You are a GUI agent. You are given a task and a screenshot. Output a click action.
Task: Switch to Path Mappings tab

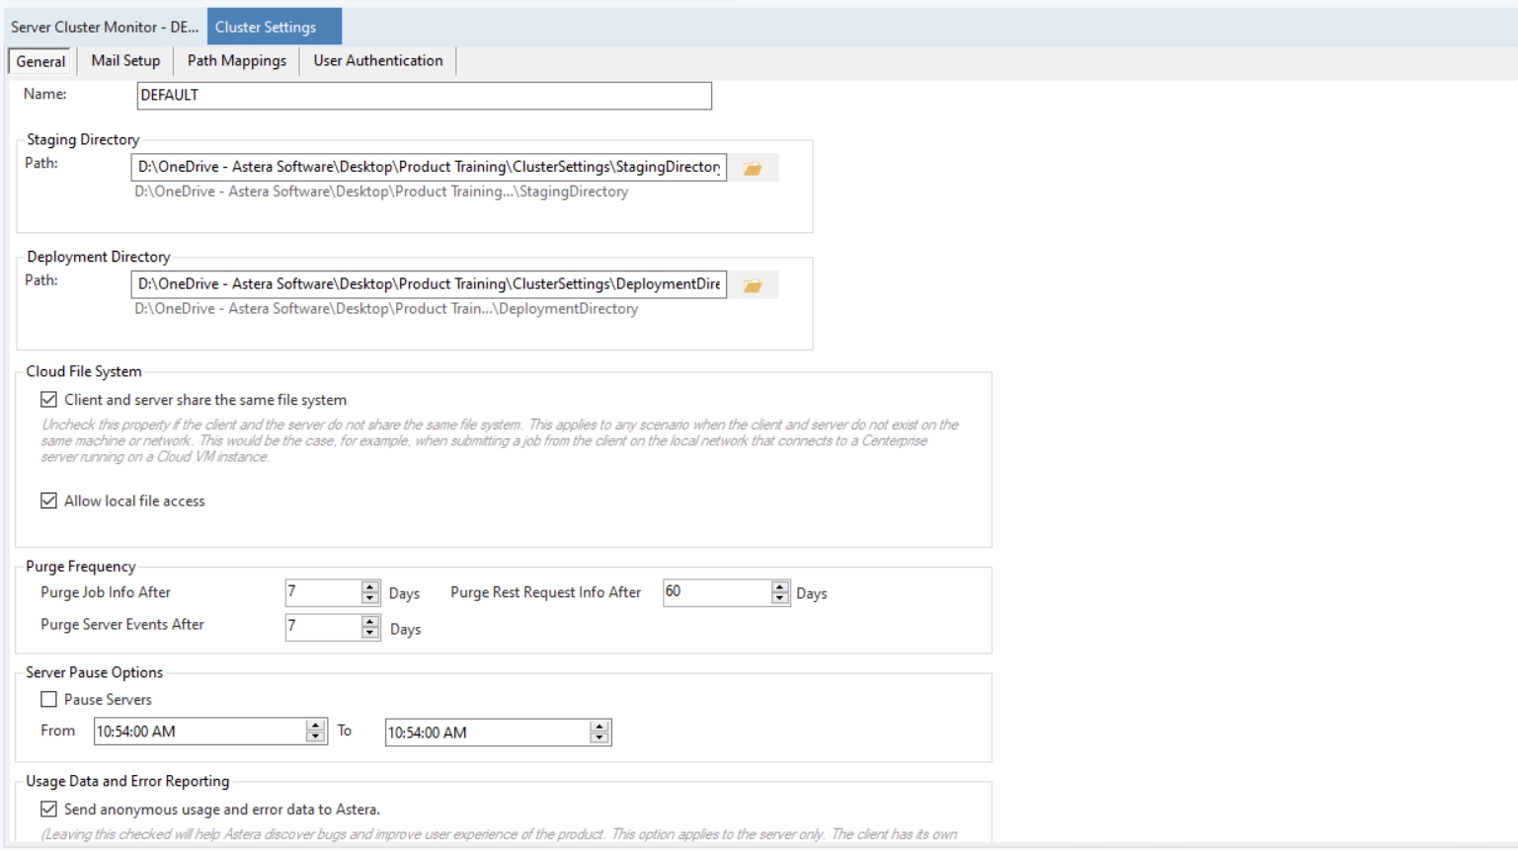tap(237, 60)
